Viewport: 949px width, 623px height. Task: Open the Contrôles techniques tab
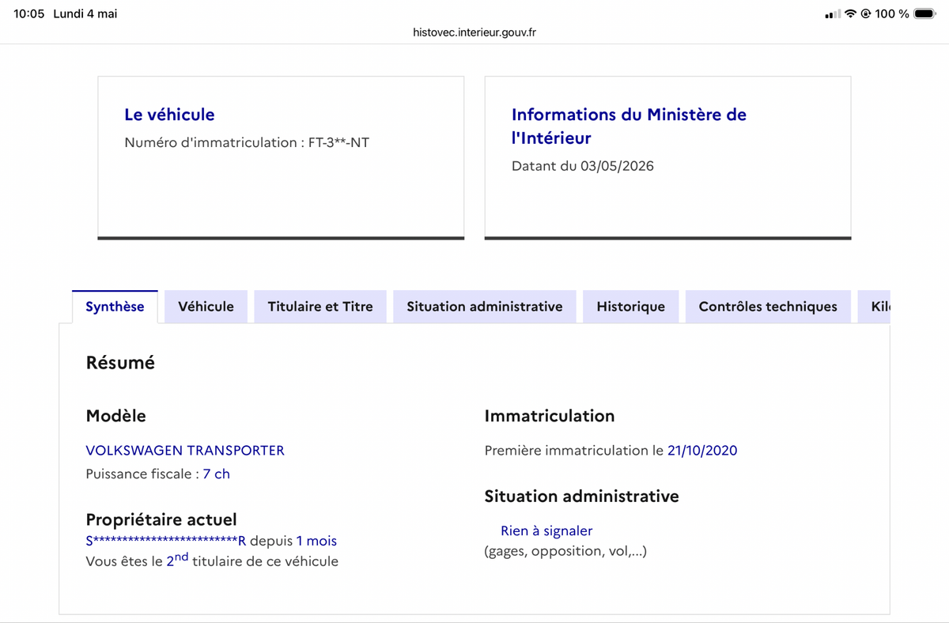point(768,307)
